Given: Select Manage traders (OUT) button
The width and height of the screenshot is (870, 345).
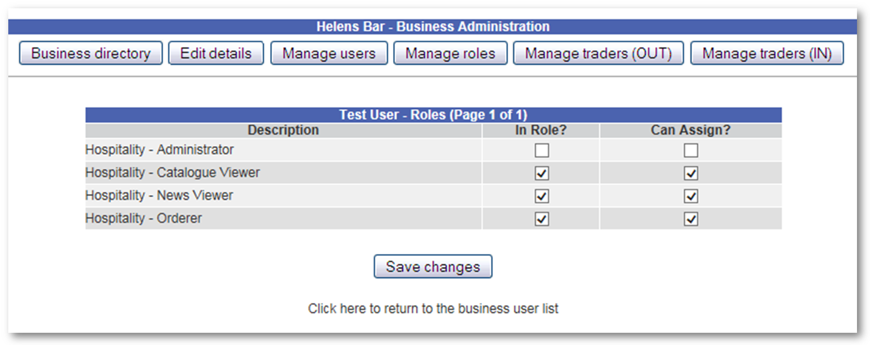Looking at the screenshot, I should coord(598,53).
